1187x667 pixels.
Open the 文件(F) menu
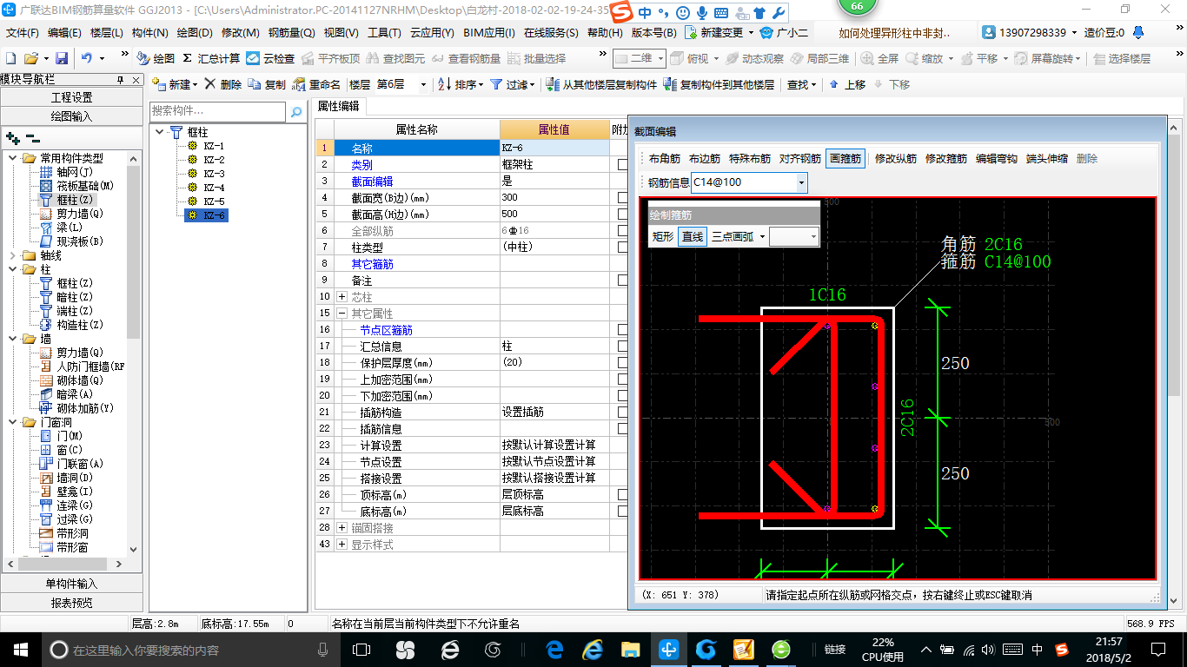(23, 33)
